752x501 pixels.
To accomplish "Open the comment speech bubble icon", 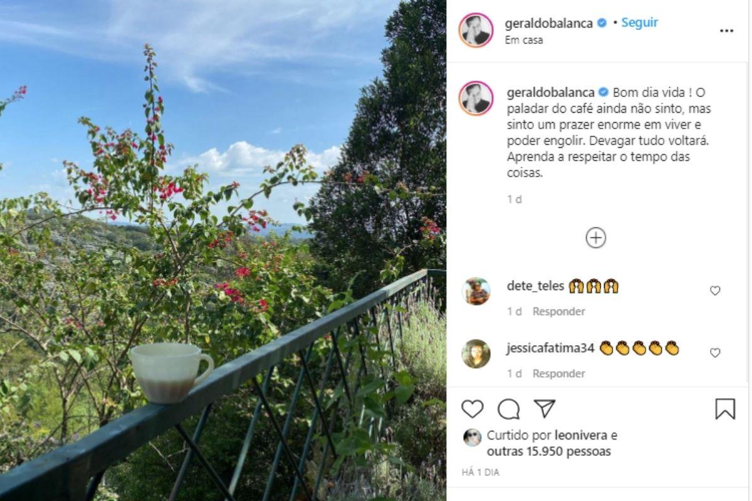I will (x=509, y=409).
